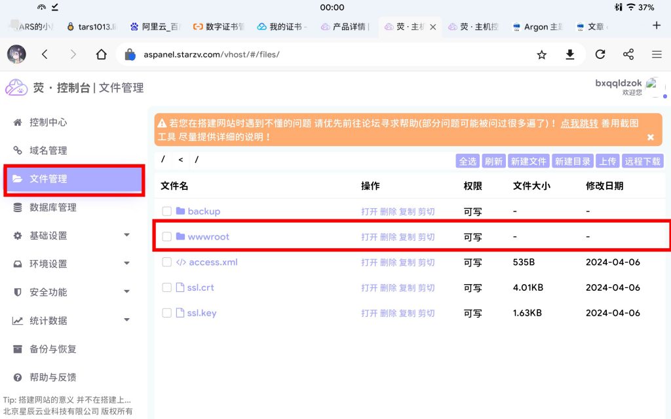Open browser downloads icon
The width and height of the screenshot is (671, 419).
(570, 54)
